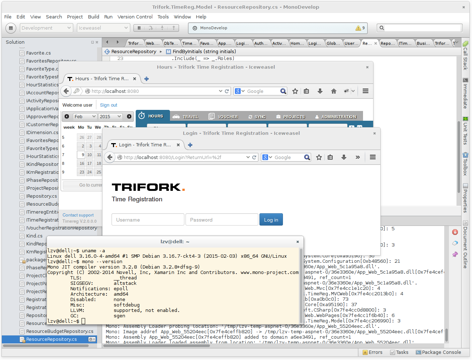Bookmark the login page with the star icon
The width and height of the screenshot is (472, 360).
(x=319, y=157)
